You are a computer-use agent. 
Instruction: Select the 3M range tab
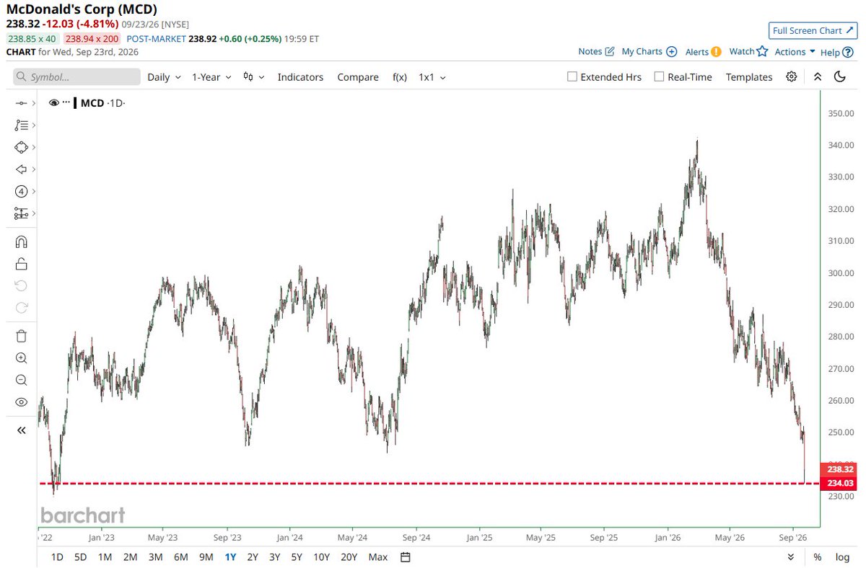[155, 556]
